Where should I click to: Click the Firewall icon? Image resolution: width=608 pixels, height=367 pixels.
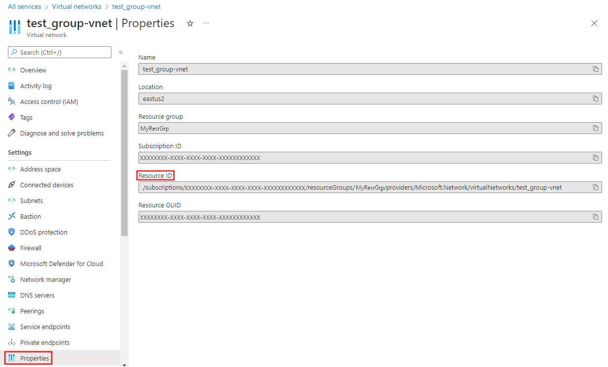[12, 248]
